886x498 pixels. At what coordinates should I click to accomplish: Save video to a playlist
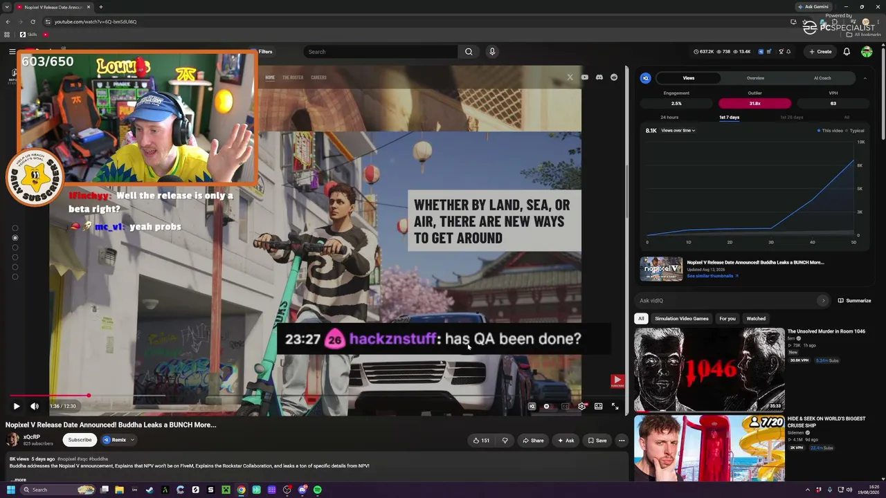point(597,441)
